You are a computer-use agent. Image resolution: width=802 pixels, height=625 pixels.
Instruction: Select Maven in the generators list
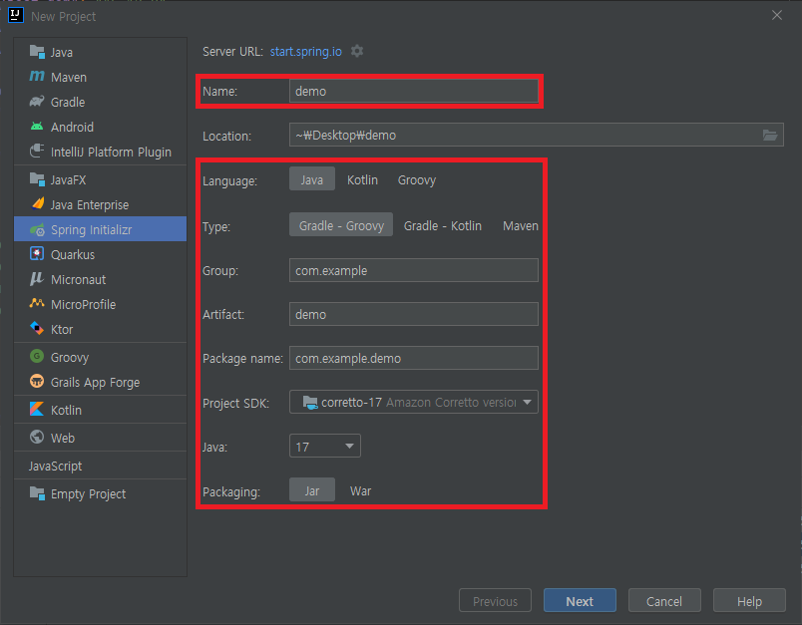pyautogui.click(x=100, y=77)
